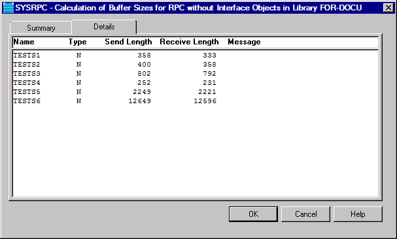Select the TESTS4 row name
The width and height of the screenshot is (397, 239).
pyautogui.click(x=27, y=82)
